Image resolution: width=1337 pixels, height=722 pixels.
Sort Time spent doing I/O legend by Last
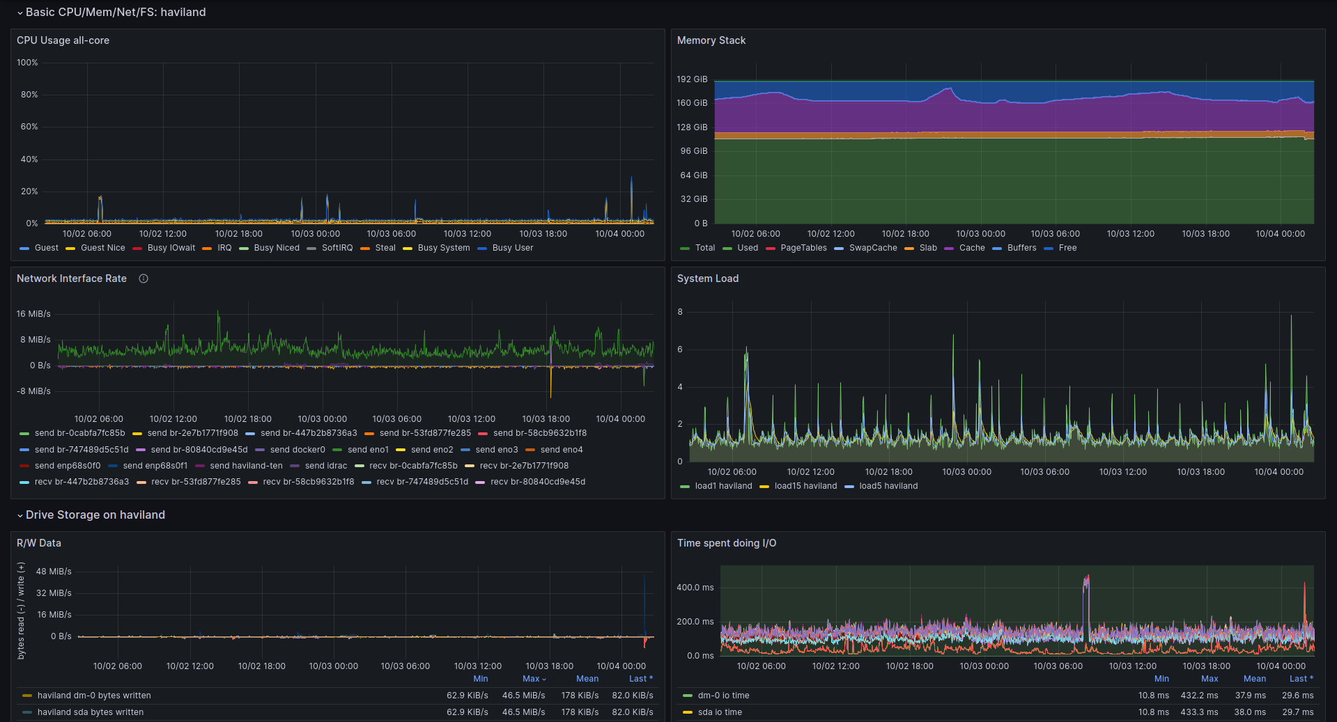1301,679
